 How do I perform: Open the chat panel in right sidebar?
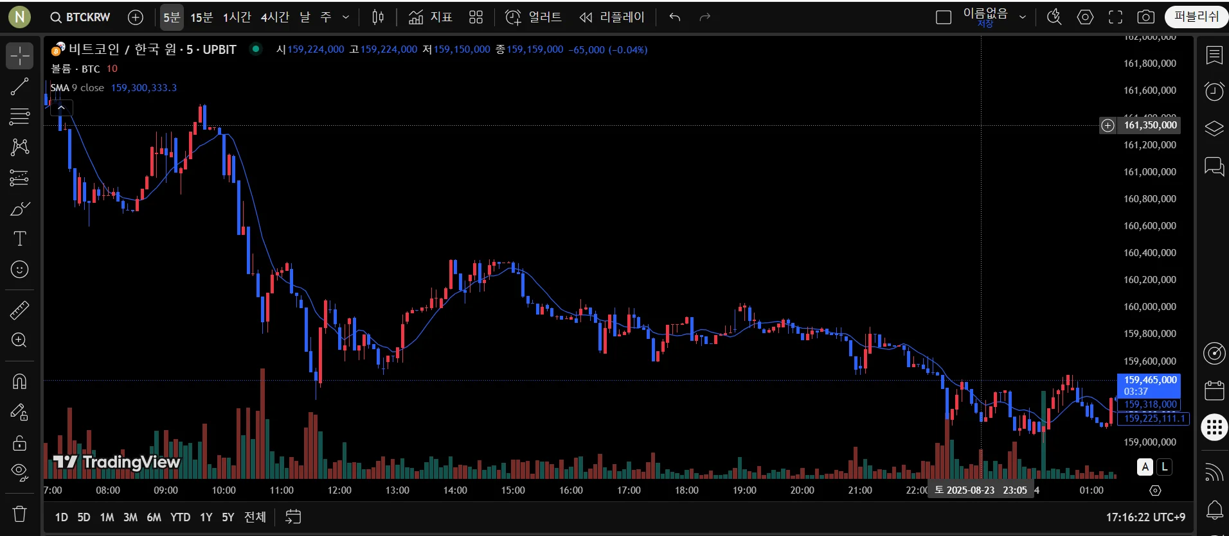[1214, 166]
